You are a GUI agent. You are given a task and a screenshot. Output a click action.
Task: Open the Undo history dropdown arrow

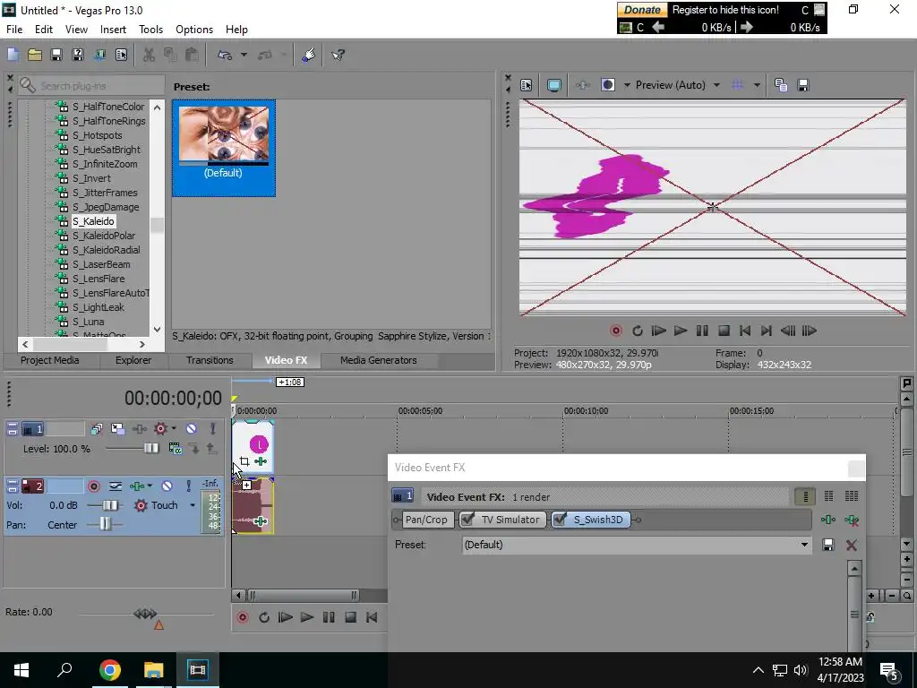244,55
